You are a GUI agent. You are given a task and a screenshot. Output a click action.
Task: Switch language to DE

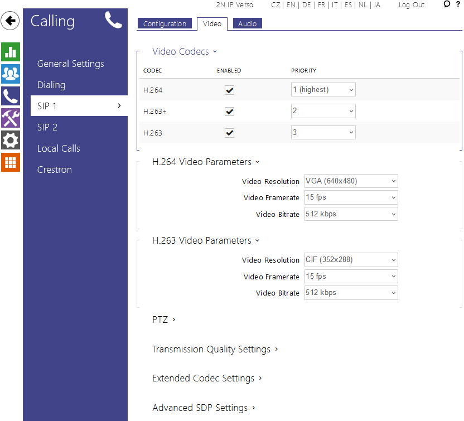307,5
